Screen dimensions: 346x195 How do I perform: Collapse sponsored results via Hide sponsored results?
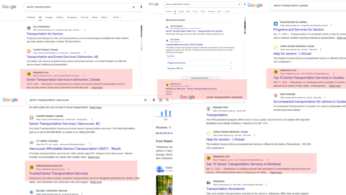(200, 78)
